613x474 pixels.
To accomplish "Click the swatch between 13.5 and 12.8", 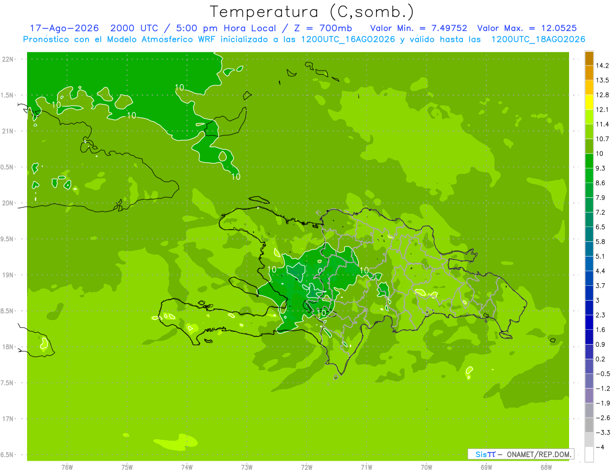I will pos(589,87).
